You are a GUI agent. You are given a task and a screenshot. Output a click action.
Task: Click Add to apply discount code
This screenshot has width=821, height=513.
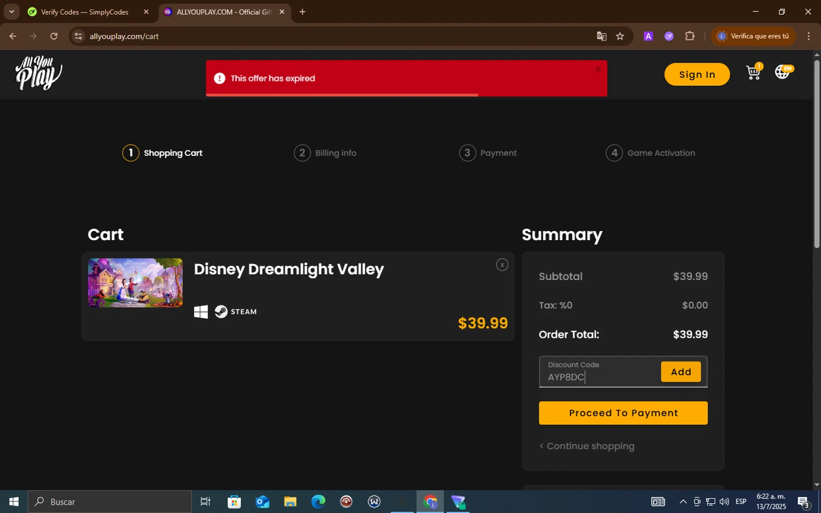point(681,372)
